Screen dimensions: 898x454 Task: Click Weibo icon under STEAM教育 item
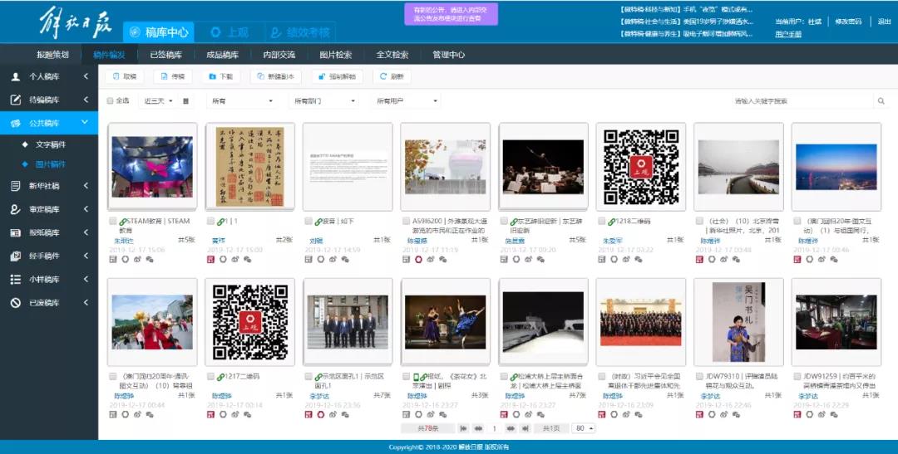click(x=137, y=259)
